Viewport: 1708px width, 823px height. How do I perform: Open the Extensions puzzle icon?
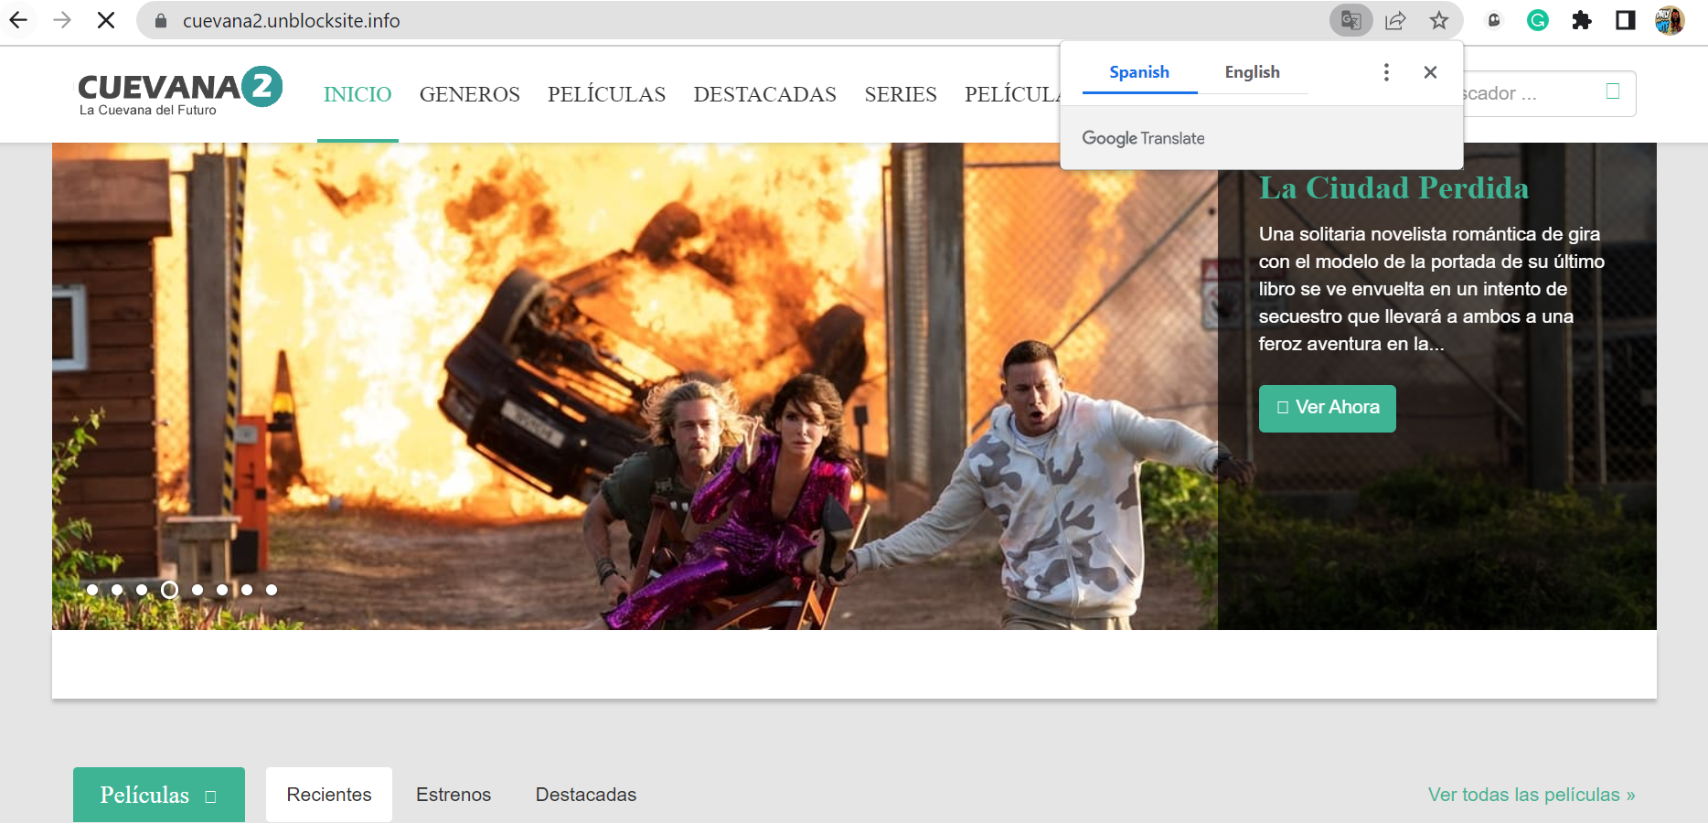(1582, 20)
